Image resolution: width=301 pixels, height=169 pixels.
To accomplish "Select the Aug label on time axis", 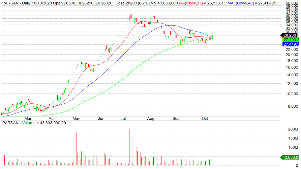I will pos(151,118).
